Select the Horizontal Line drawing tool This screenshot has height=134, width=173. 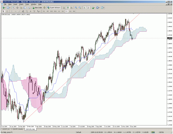(16, 11)
